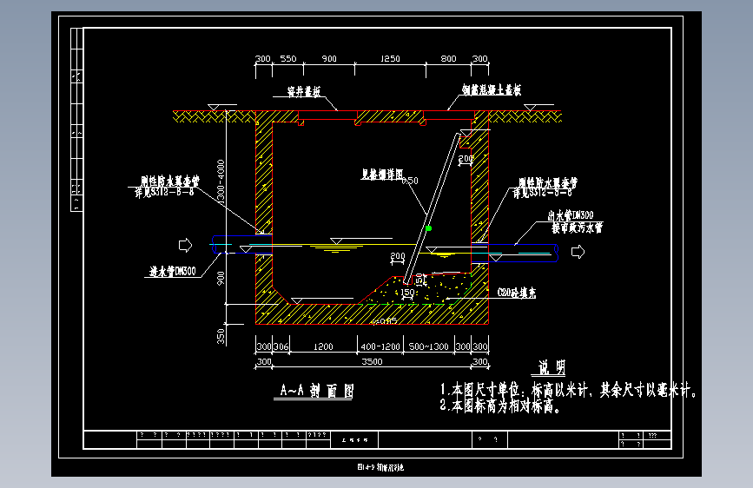Click the '进水管DN300' inlet pipe label
The image size is (753, 488).
tap(173, 272)
